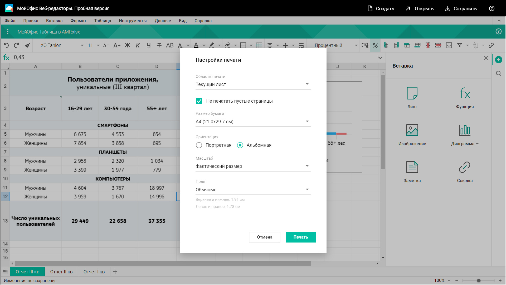Image resolution: width=506 pixels, height=285 pixels.
Task: Click the AB all caps icon
Action: [x=170, y=45]
